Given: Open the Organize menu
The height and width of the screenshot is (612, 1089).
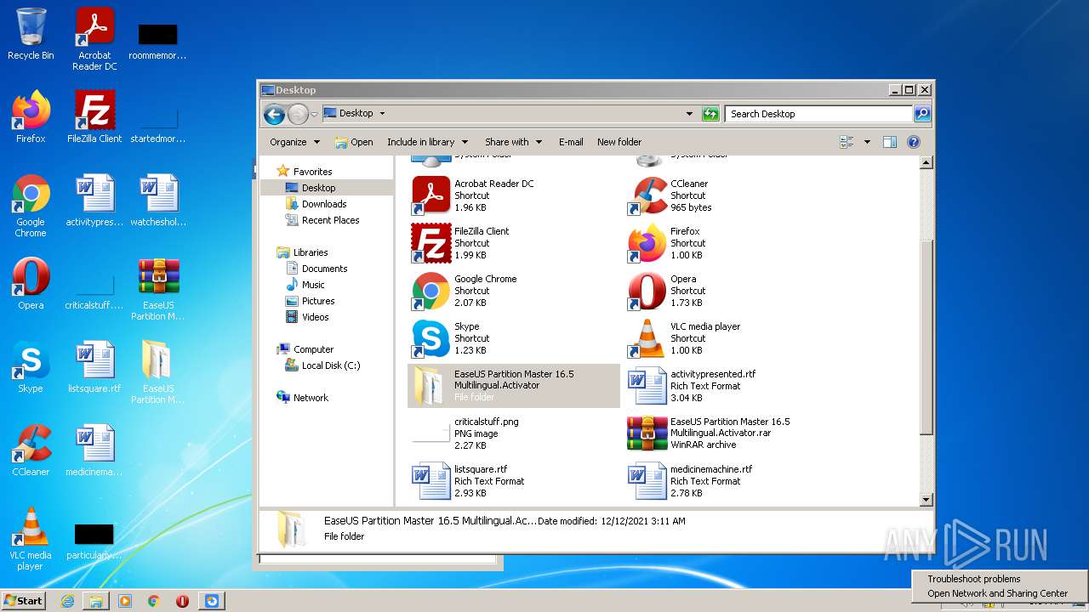Looking at the screenshot, I should point(294,142).
